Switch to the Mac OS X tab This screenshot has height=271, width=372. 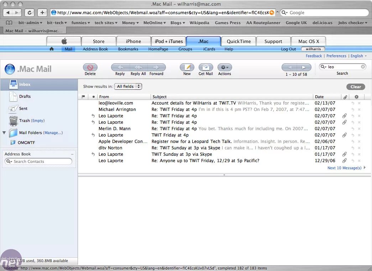click(x=308, y=41)
